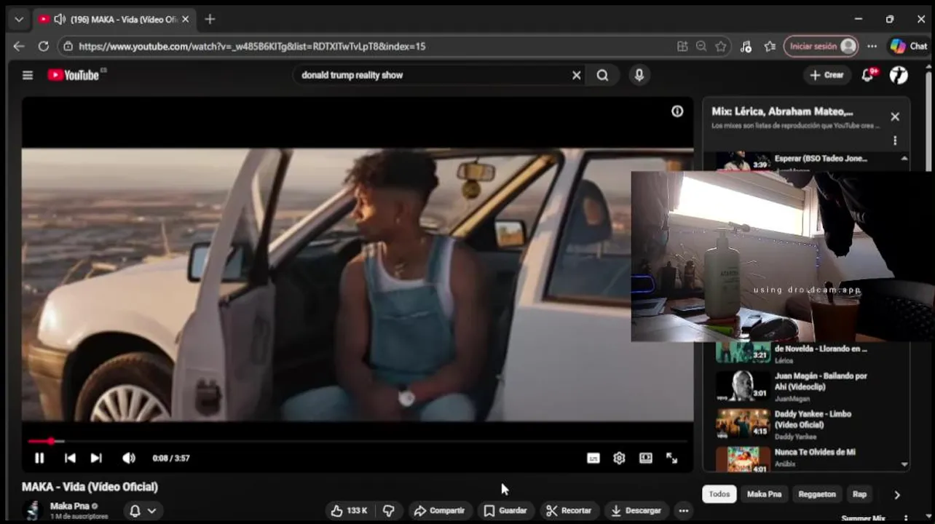
Task: Seek on the video progress bar
Action: (x=358, y=441)
